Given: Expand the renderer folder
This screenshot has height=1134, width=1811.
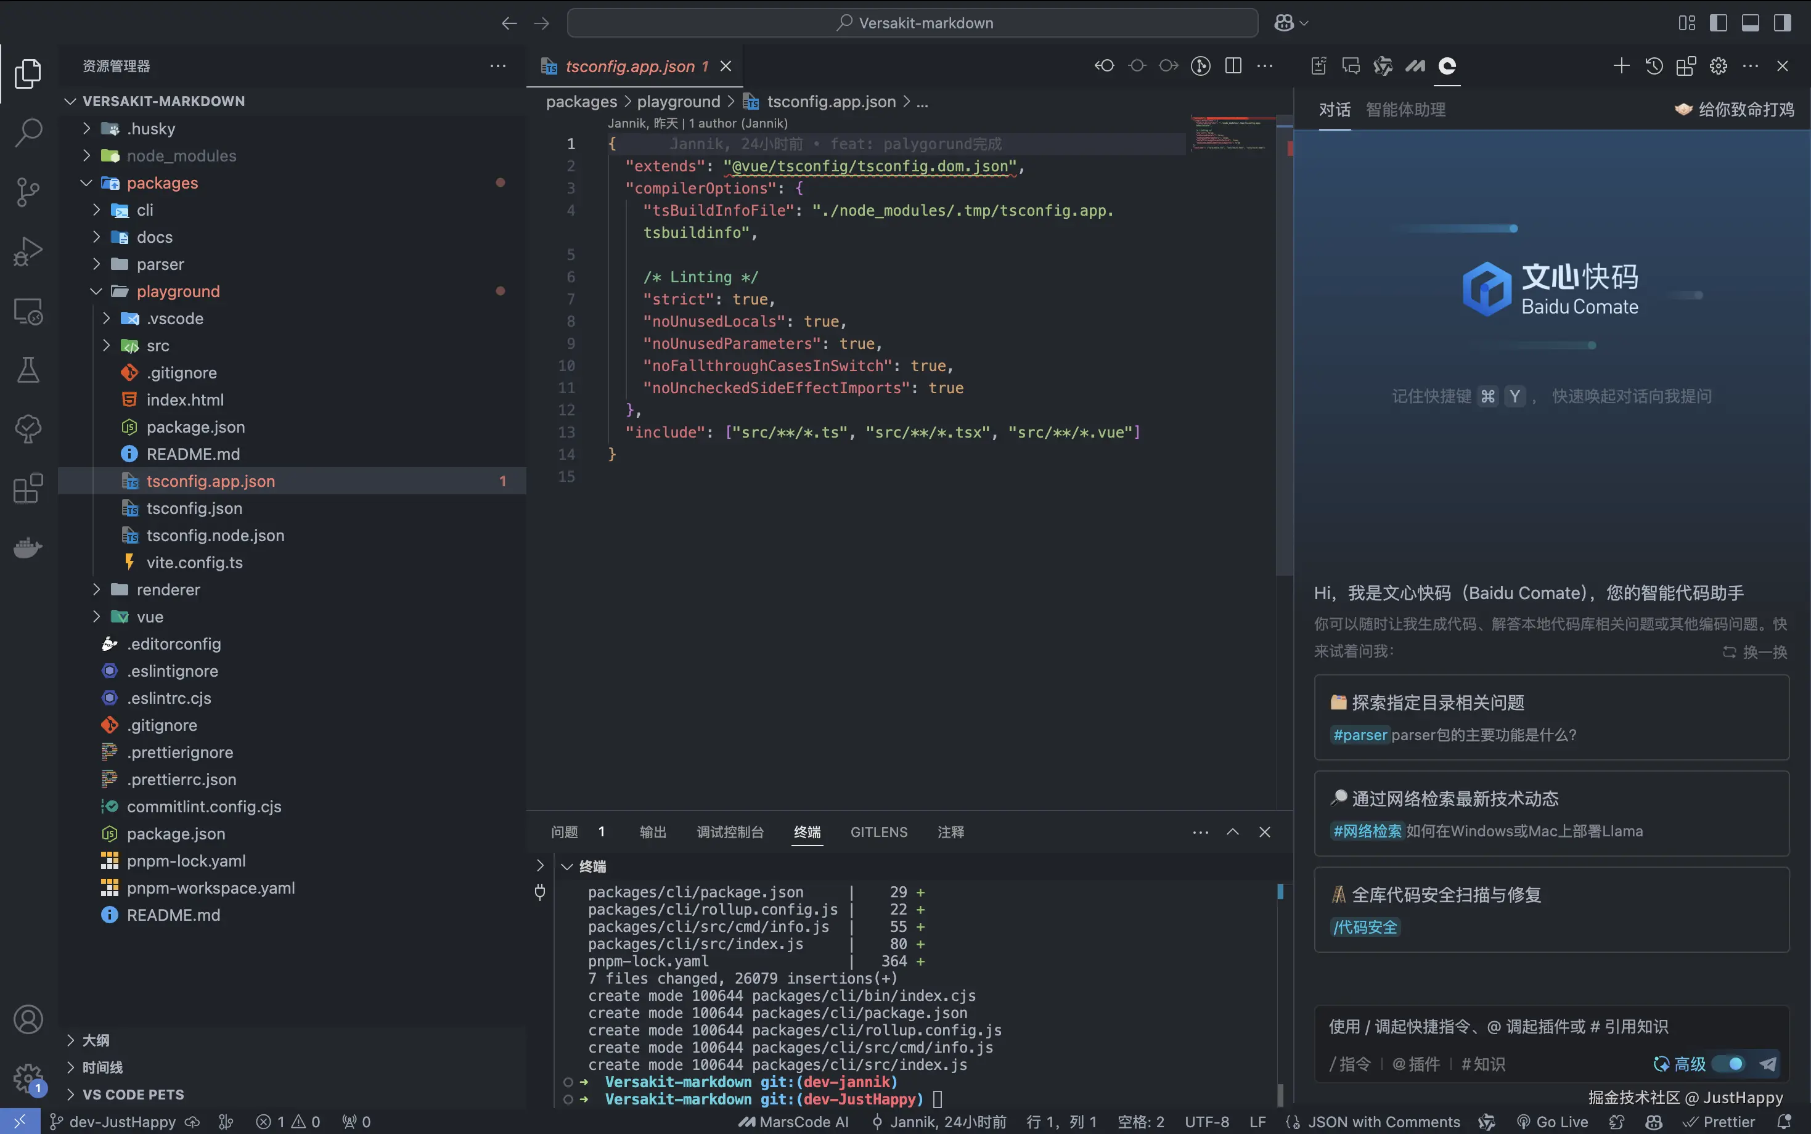Looking at the screenshot, I should [x=168, y=590].
